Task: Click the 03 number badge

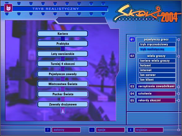Action: pyautogui.click(x=132, y=87)
